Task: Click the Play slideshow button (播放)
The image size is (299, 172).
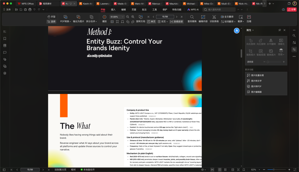Action: (x=104, y=19)
